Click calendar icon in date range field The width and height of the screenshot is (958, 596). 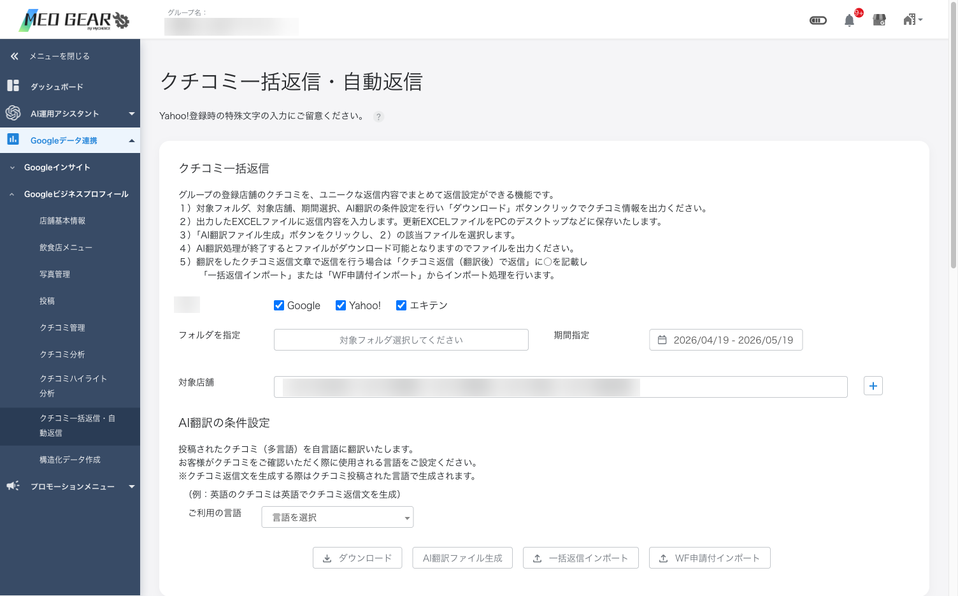[662, 340]
